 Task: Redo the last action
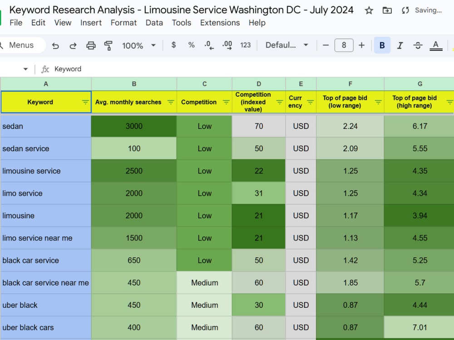(x=73, y=45)
